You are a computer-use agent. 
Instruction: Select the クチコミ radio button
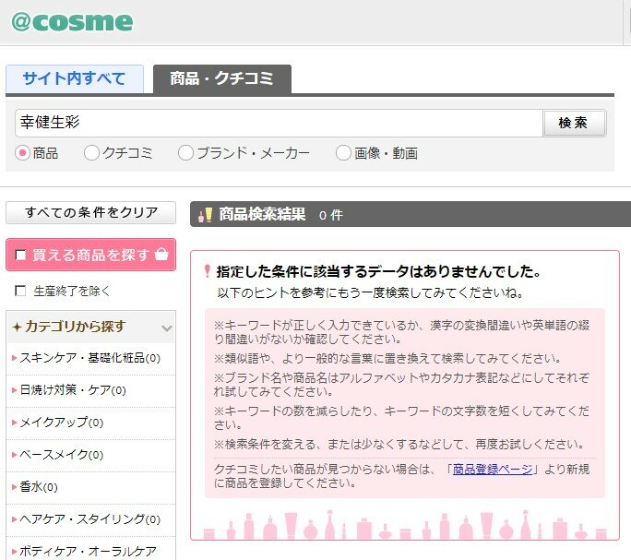[x=91, y=153]
